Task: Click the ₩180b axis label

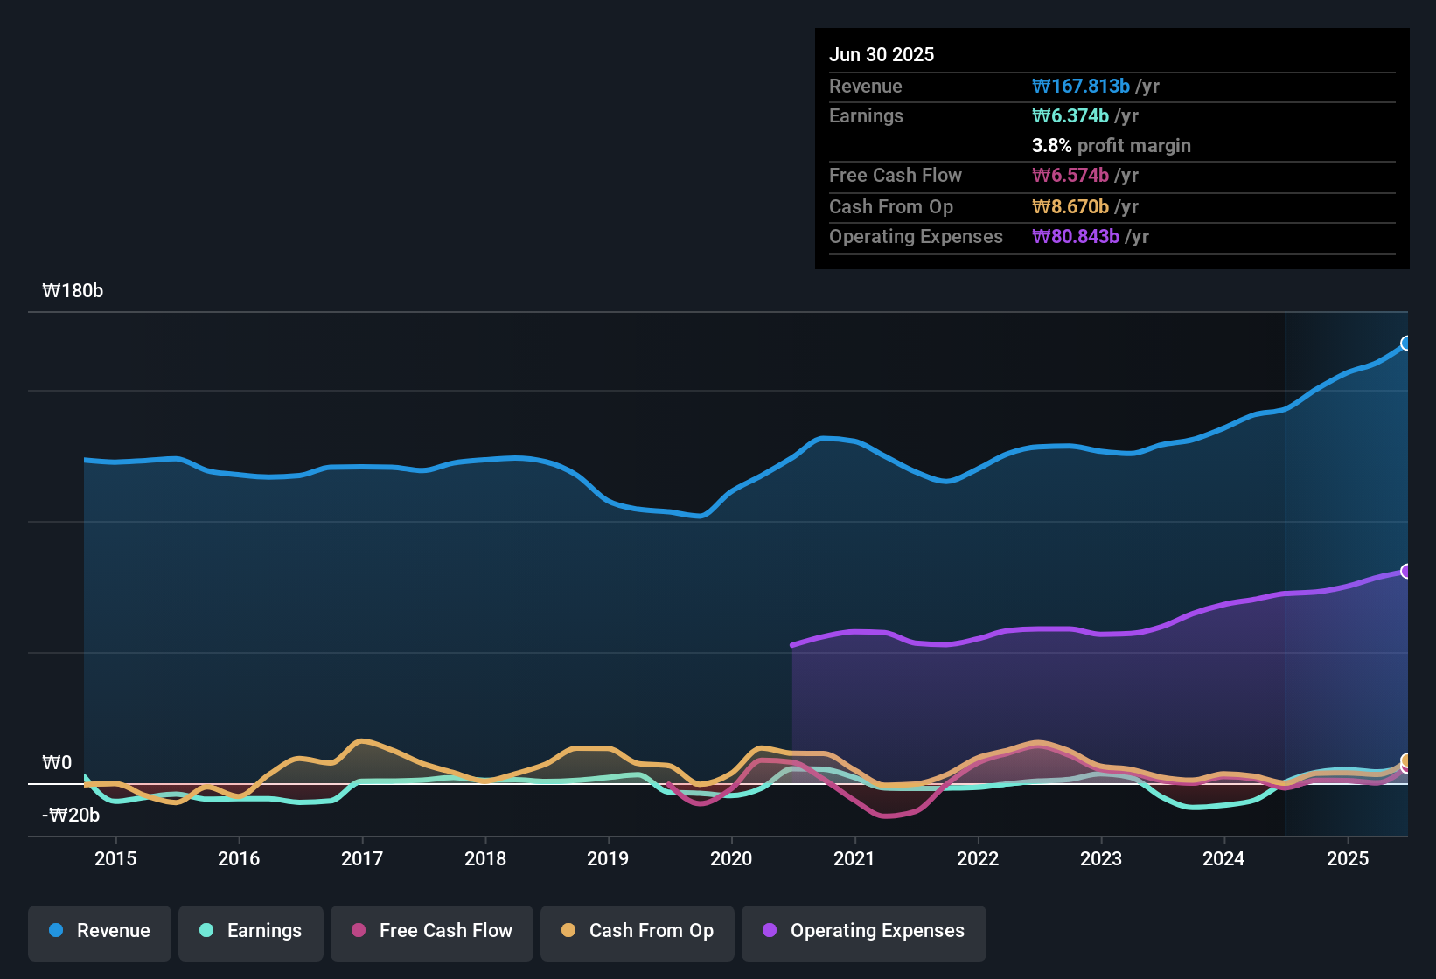Action: [x=73, y=290]
